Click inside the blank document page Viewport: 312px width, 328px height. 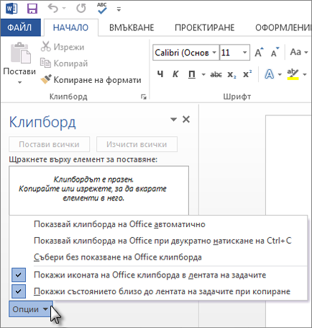[288, 166]
